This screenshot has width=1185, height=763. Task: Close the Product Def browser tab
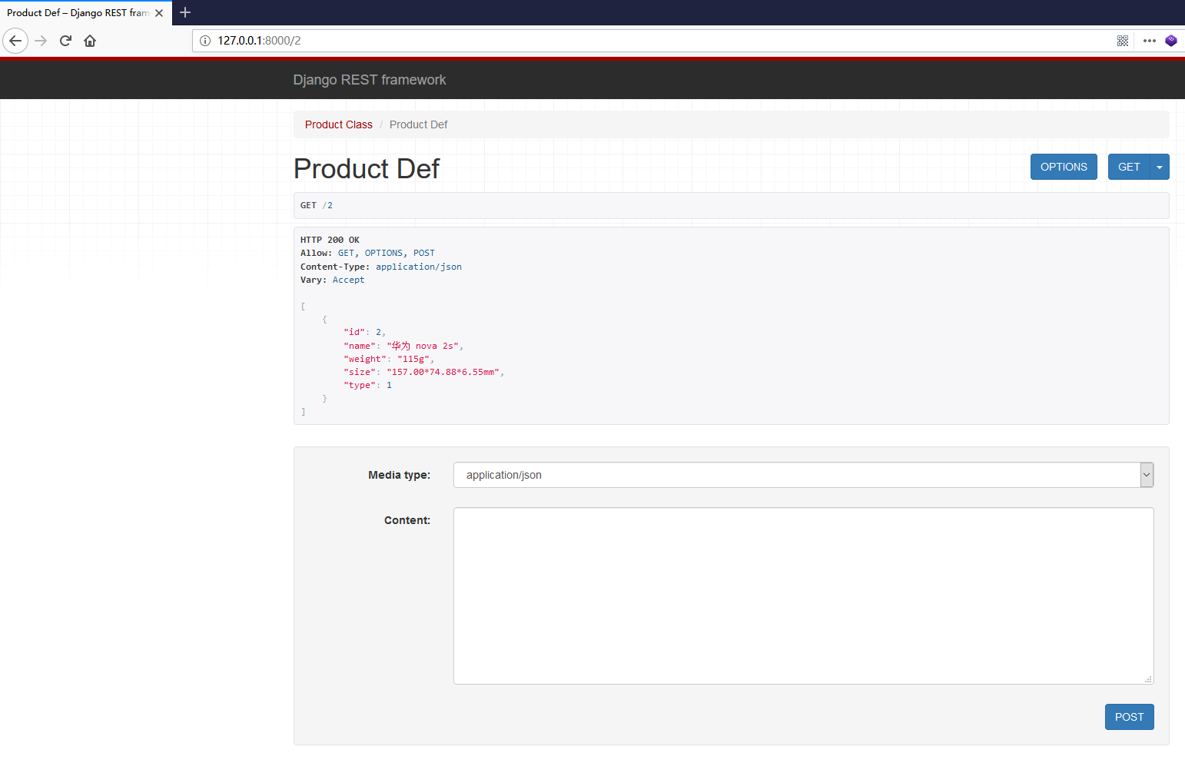coord(159,13)
